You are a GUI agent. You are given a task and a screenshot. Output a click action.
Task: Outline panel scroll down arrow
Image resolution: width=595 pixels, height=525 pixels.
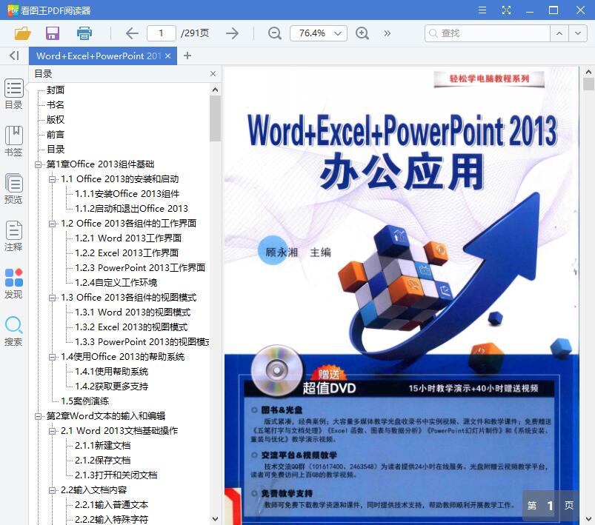coord(215,518)
